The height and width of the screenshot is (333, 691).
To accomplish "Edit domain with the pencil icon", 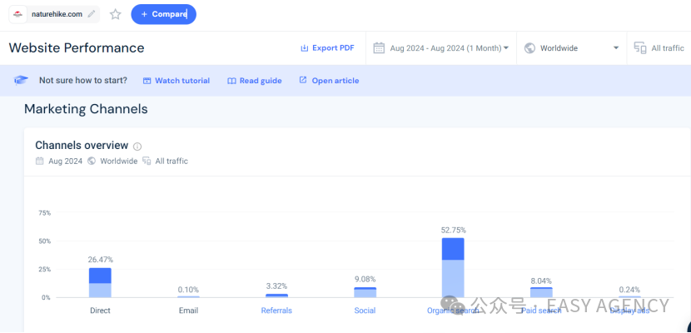I will (x=92, y=14).
